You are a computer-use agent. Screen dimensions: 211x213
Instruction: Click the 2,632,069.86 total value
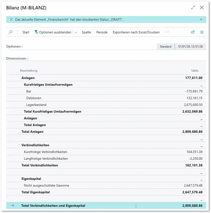192,112
